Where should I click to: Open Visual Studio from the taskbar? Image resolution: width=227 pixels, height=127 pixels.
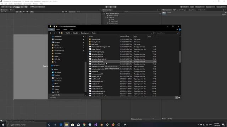pos(95,125)
